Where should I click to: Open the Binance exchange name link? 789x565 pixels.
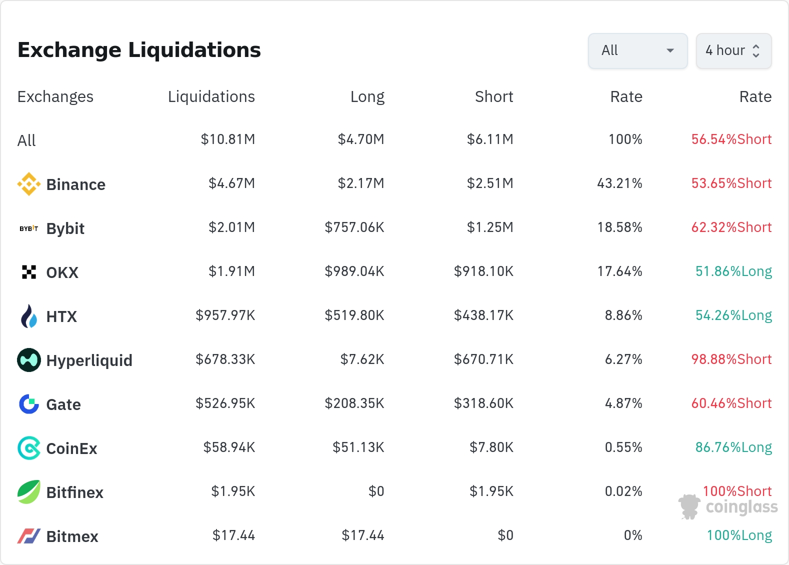click(x=75, y=184)
